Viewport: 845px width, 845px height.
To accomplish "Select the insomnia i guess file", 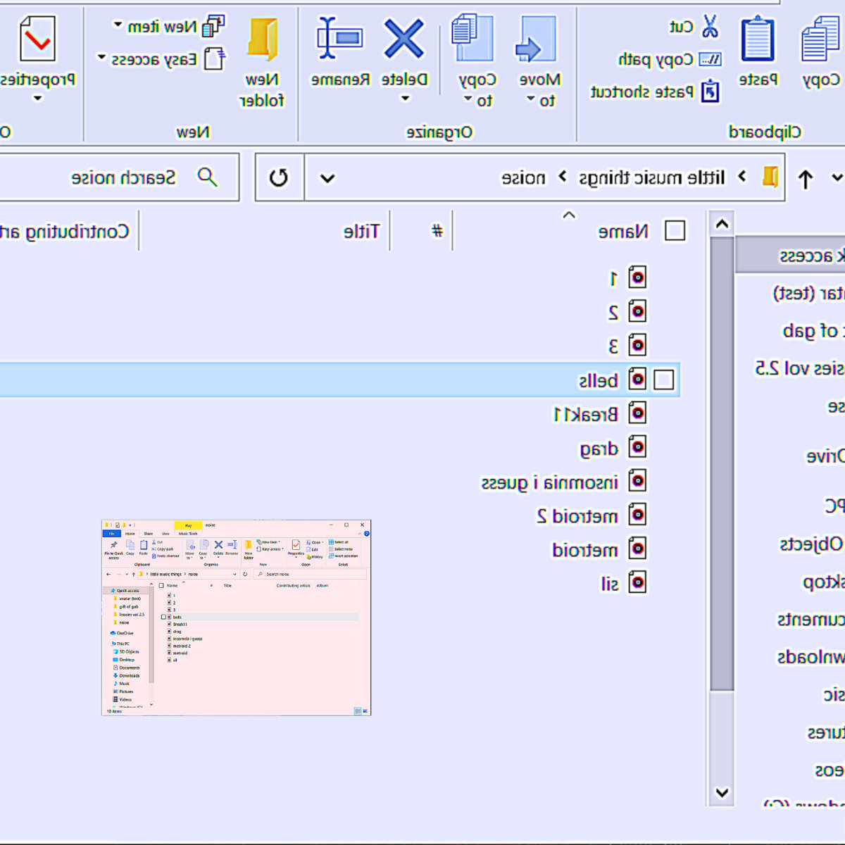I will 549,482.
